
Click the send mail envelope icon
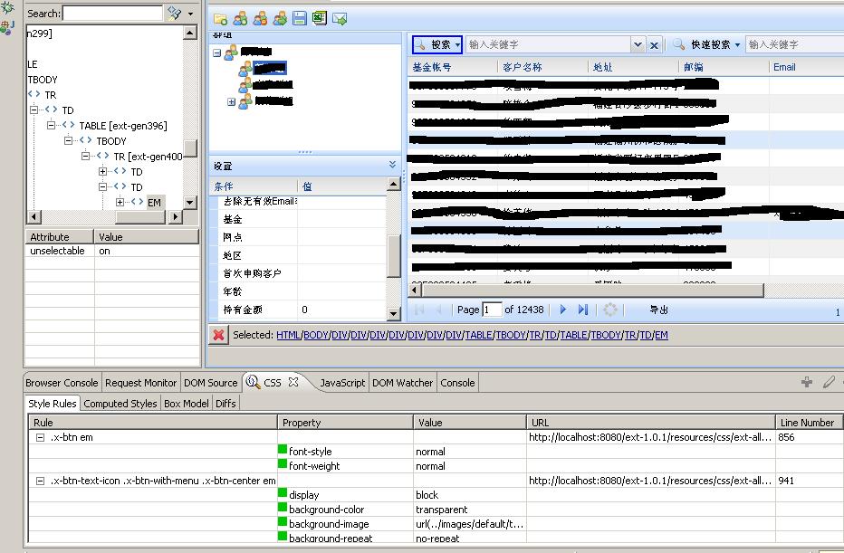point(340,18)
